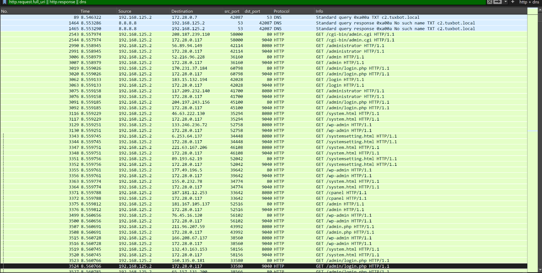Select packet 2544 GET /cgi-bin/admin.cgi row

(x=264, y=40)
